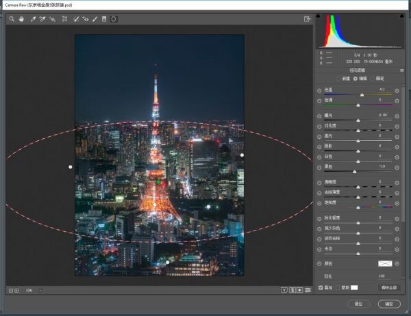Decrease 清晰度 with its minus icon
This screenshot has height=316, width=411.
[319, 183]
